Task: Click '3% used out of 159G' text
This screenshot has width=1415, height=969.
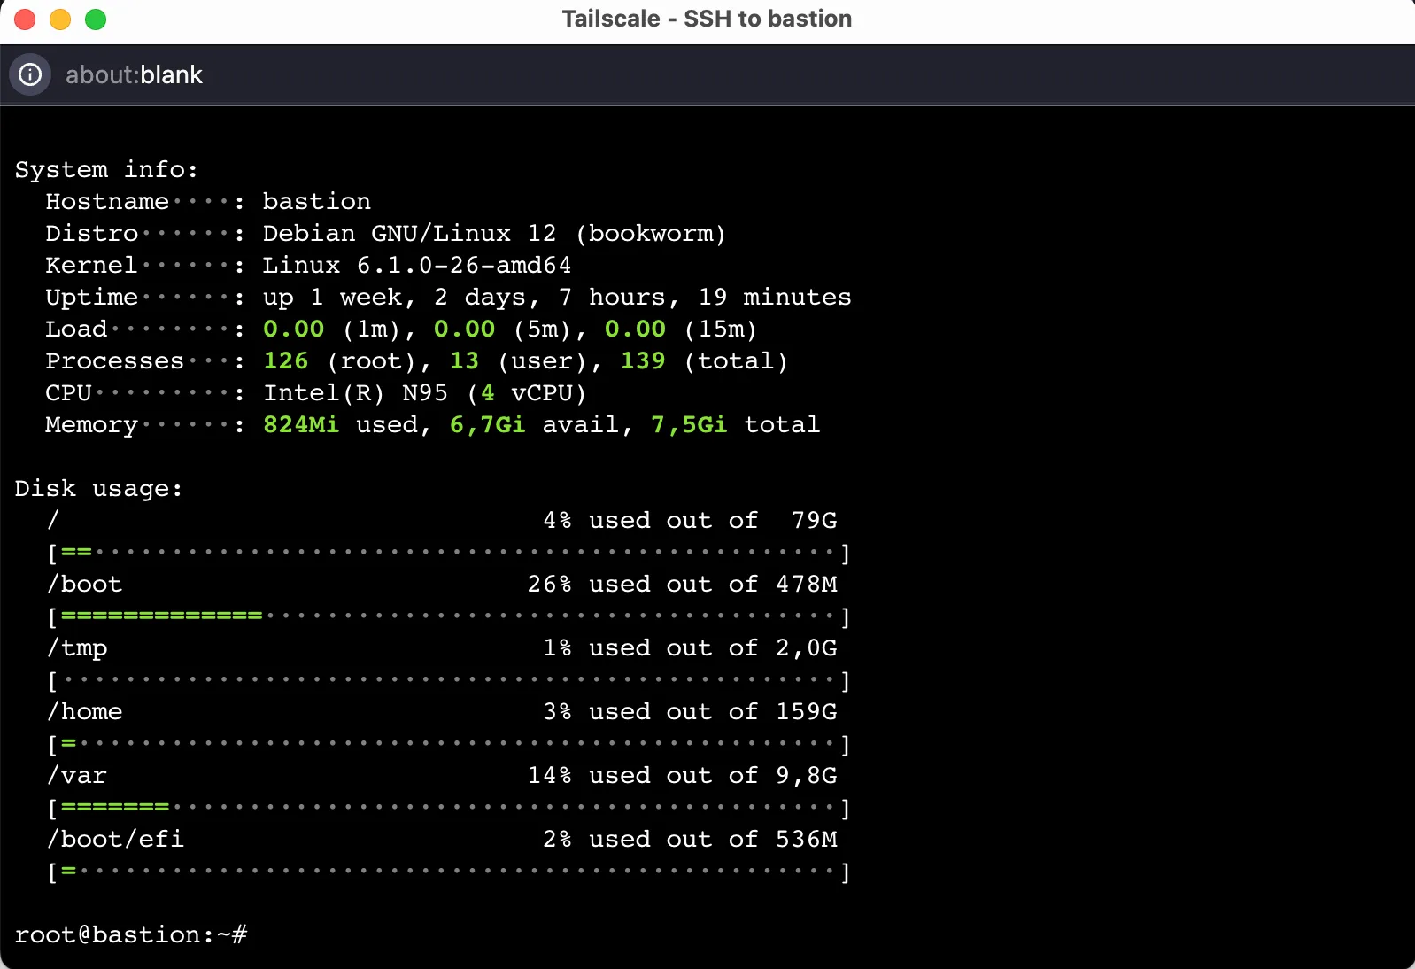Action: (691, 711)
